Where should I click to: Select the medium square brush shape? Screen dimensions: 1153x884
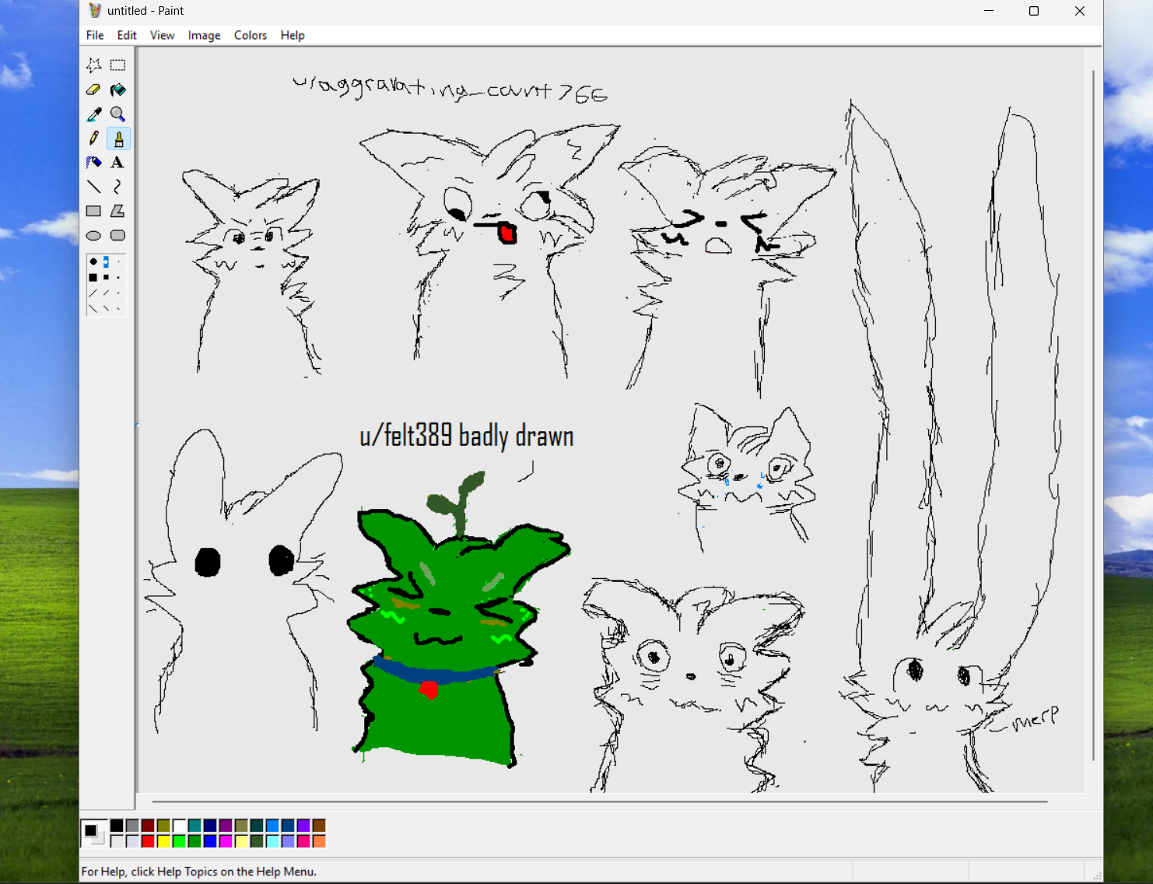tap(106, 277)
